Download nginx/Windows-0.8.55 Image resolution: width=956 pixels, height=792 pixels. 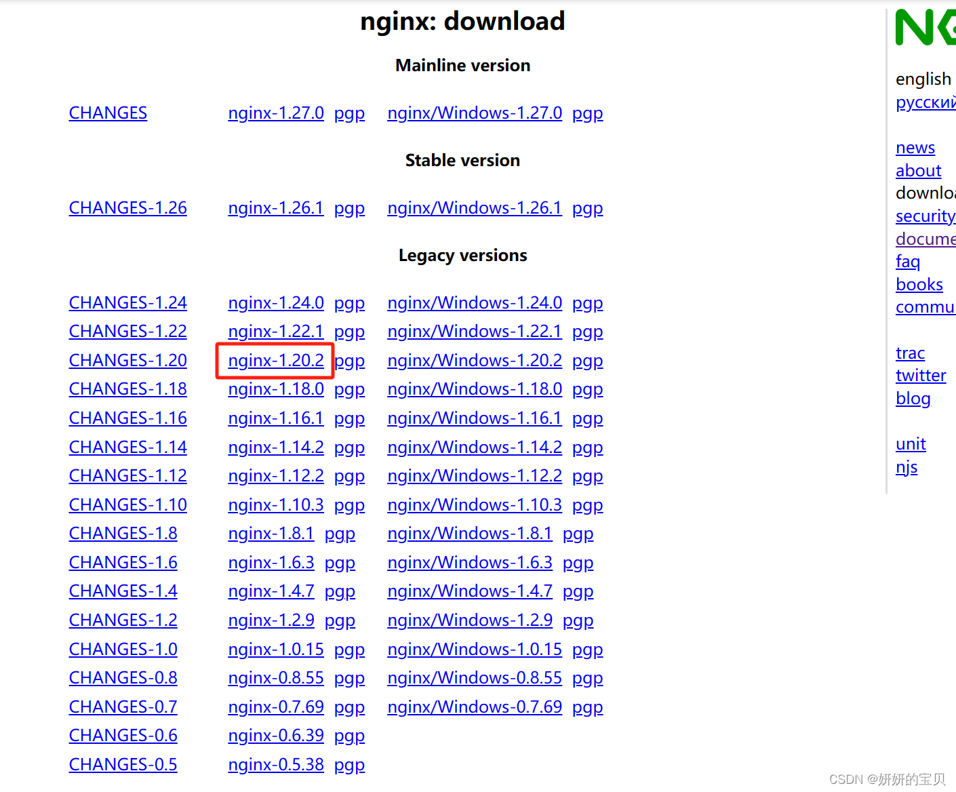[475, 678]
